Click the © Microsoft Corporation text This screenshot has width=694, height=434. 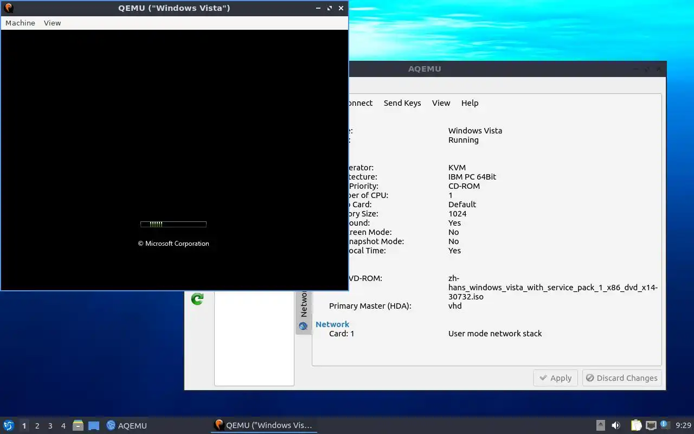click(x=173, y=244)
